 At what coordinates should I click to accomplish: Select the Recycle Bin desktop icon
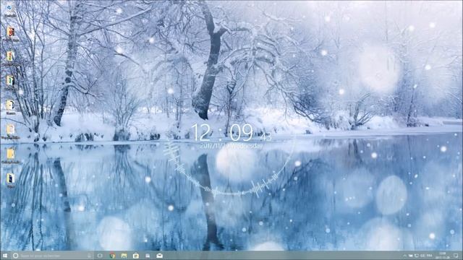pos(10,10)
